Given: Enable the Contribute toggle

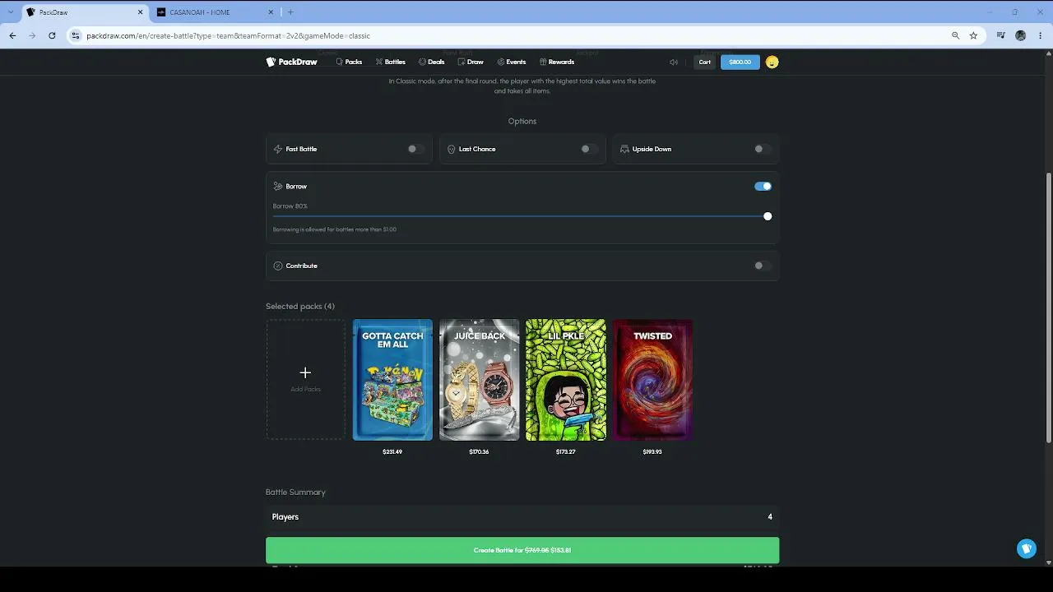Looking at the screenshot, I should click(763, 266).
